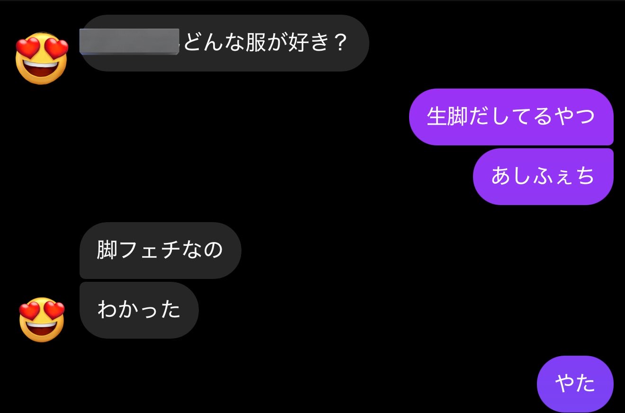Select the purple bubble 生脚だしてるやつ
Image resolution: width=625 pixels, height=413 pixels.
(511, 117)
